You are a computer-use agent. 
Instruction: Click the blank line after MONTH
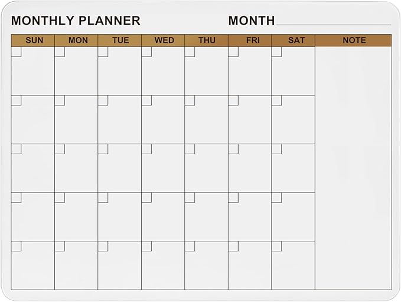[x=333, y=21]
